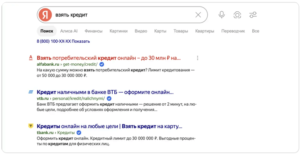Click the Кредиты breadcrumb under tbank.ru

click(66, 133)
